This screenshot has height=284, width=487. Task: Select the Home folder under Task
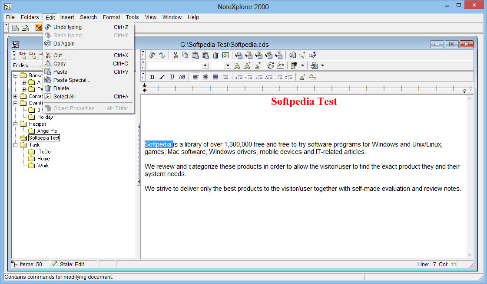pos(43,158)
